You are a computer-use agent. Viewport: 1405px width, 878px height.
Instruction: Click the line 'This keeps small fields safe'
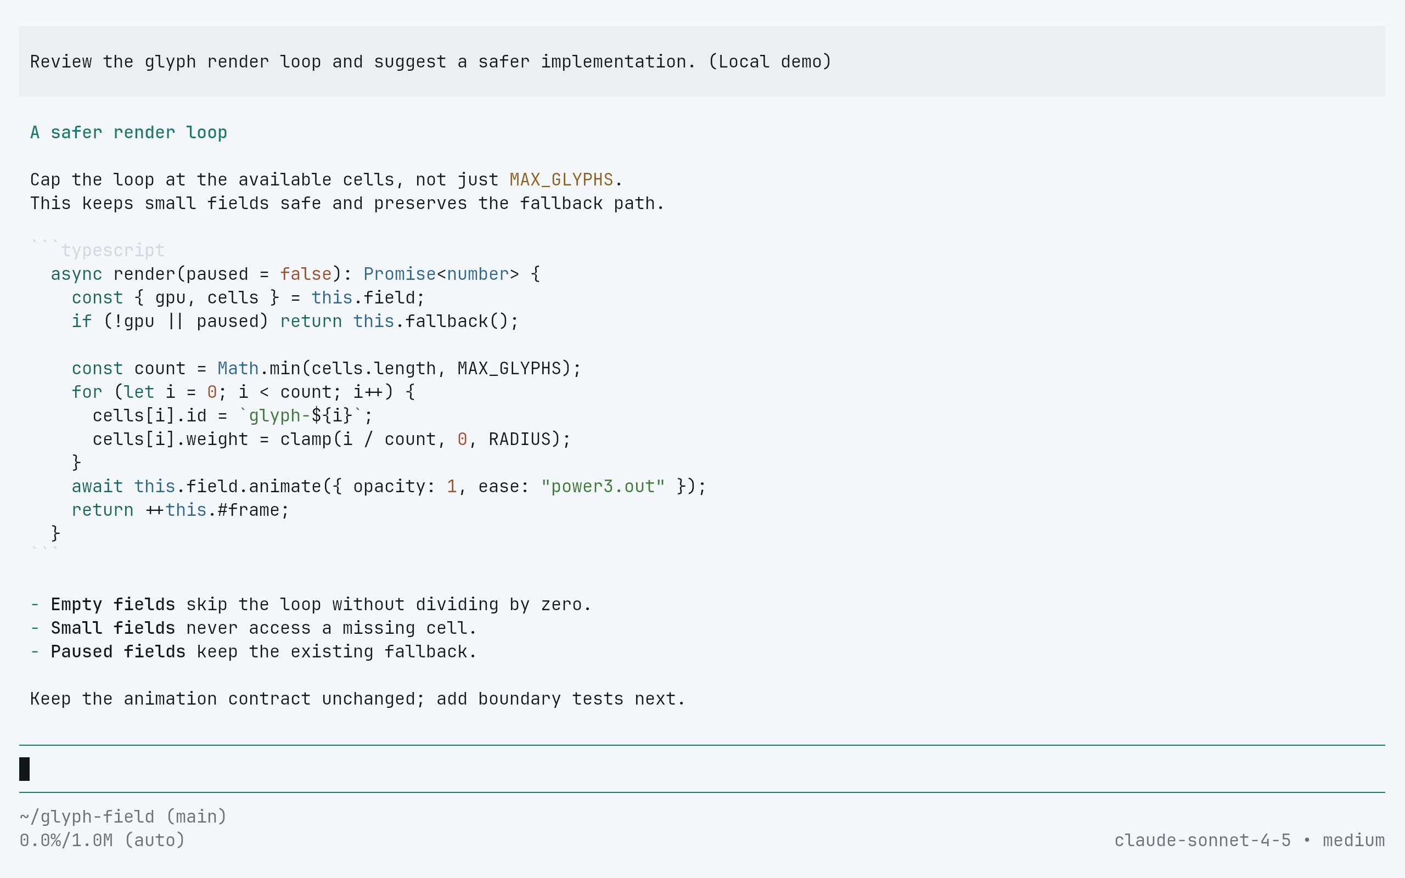coord(347,203)
